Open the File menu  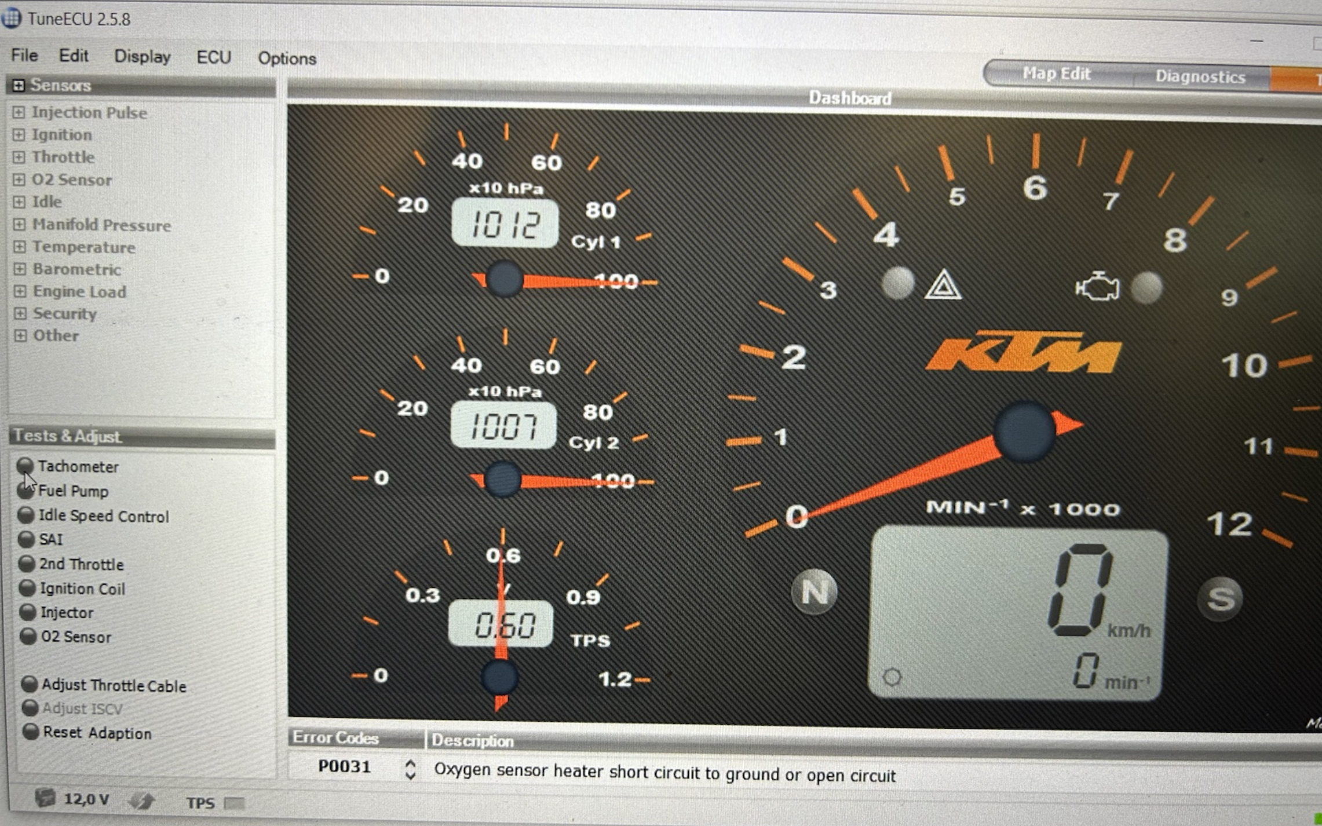pyautogui.click(x=24, y=55)
